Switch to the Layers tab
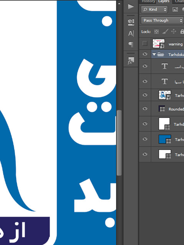The image size is (184, 245). click(164, 2)
